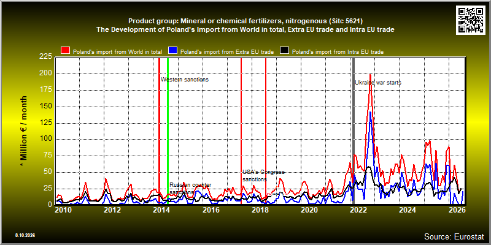Screen dimensions: 491x245
Task: Click the 2022 x-axis label
Action: point(358,210)
